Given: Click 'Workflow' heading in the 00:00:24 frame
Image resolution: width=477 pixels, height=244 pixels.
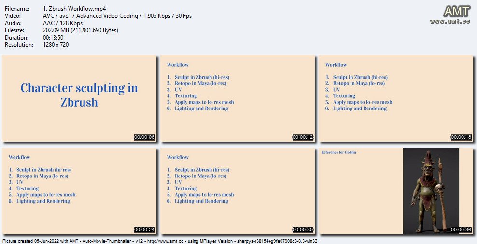Looking at the screenshot, I should point(19,157).
